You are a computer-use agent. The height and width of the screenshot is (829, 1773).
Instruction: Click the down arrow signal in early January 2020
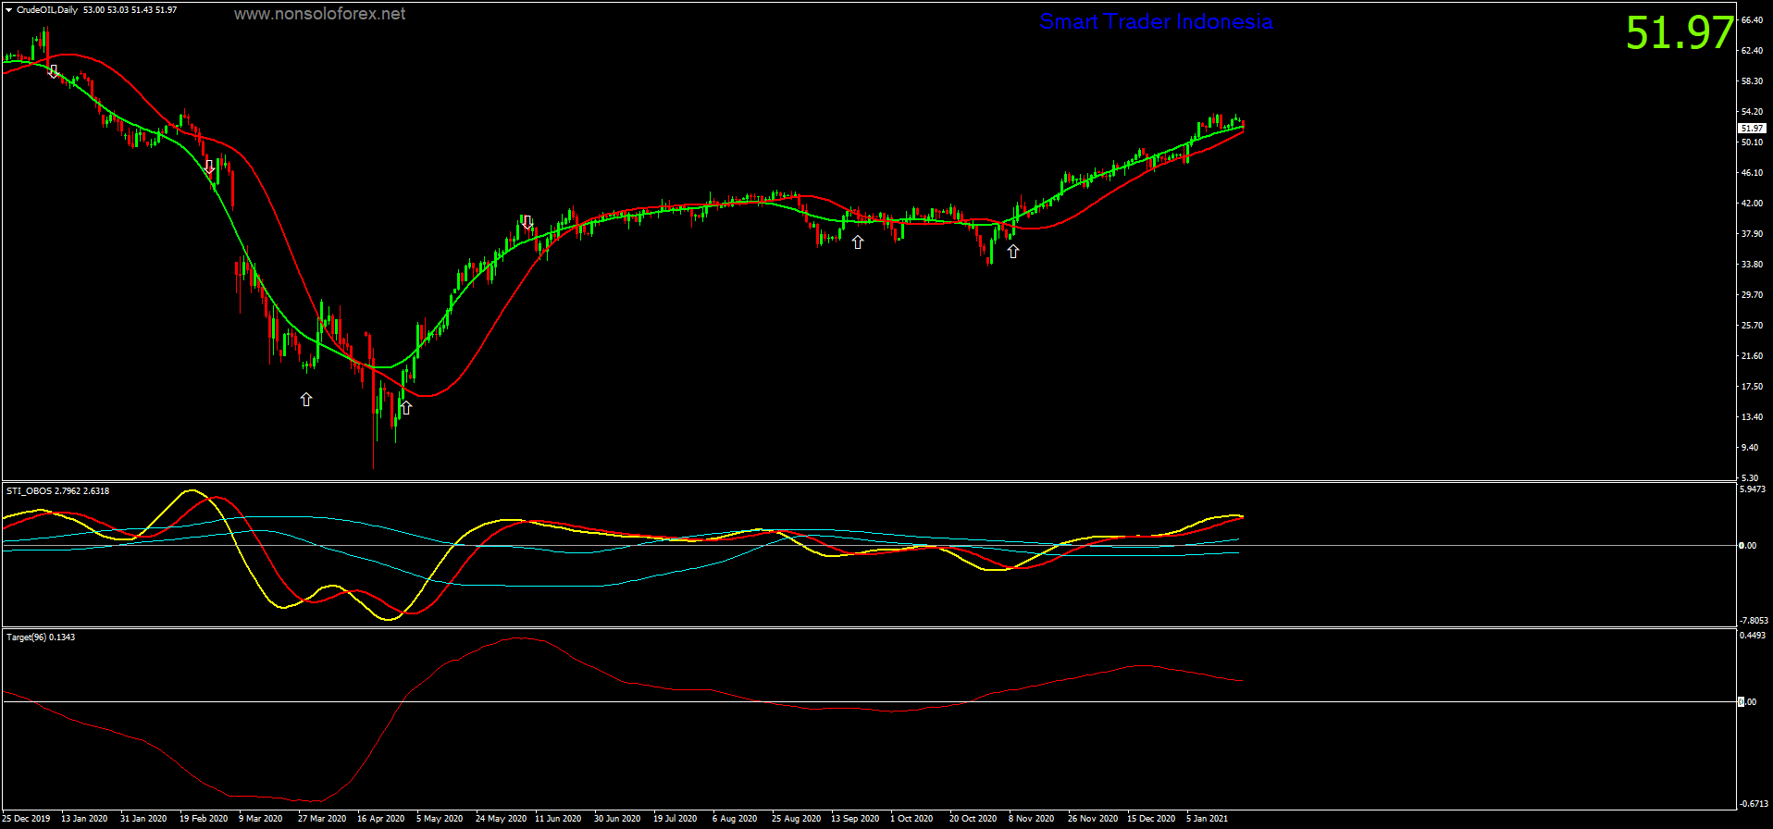click(54, 71)
